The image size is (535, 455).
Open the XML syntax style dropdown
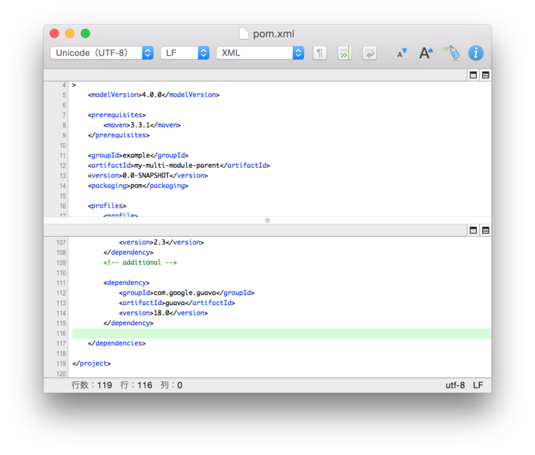point(260,53)
